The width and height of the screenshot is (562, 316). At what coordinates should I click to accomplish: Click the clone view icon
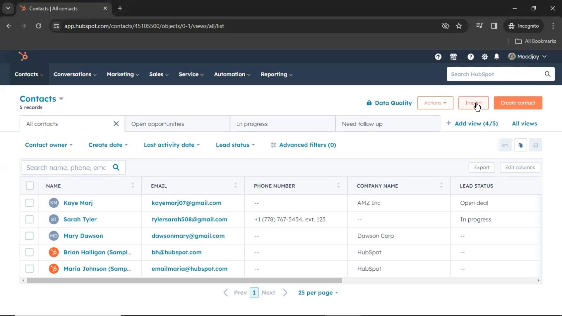tap(520, 145)
